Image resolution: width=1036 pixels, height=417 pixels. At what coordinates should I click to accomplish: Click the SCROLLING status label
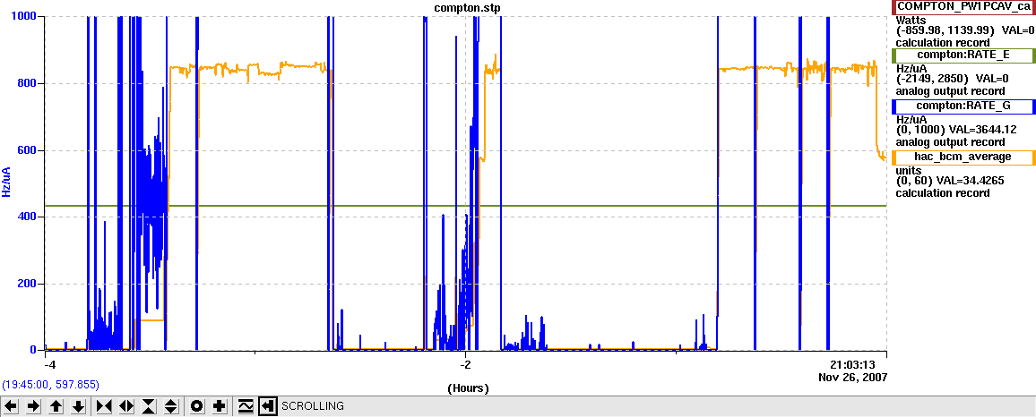tap(313, 405)
